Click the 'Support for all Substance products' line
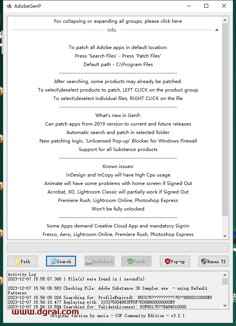Screen dimensions: 236x326 [118, 149]
